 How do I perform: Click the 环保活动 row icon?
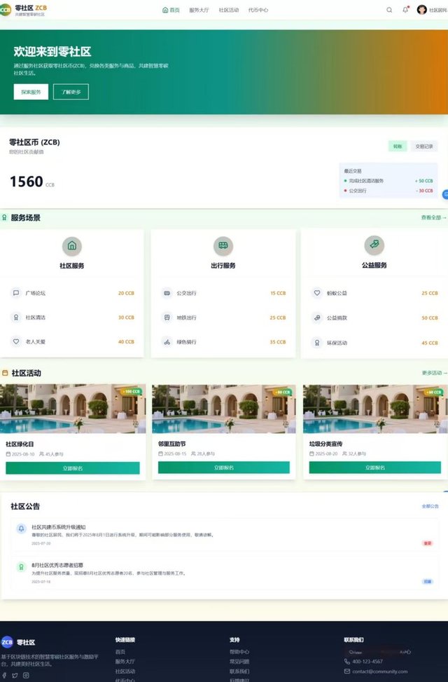coord(317,343)
